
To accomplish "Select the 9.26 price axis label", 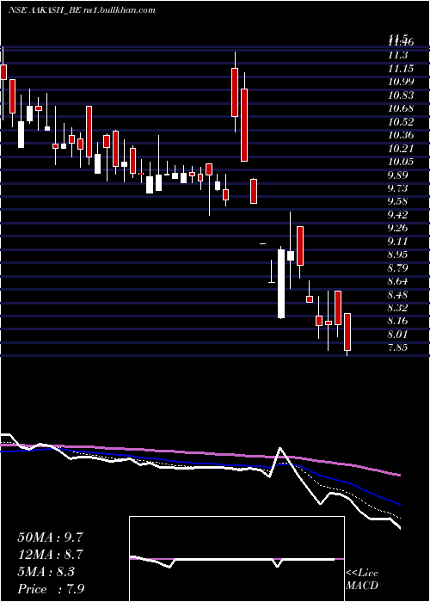I will click(x=399, y=229).
